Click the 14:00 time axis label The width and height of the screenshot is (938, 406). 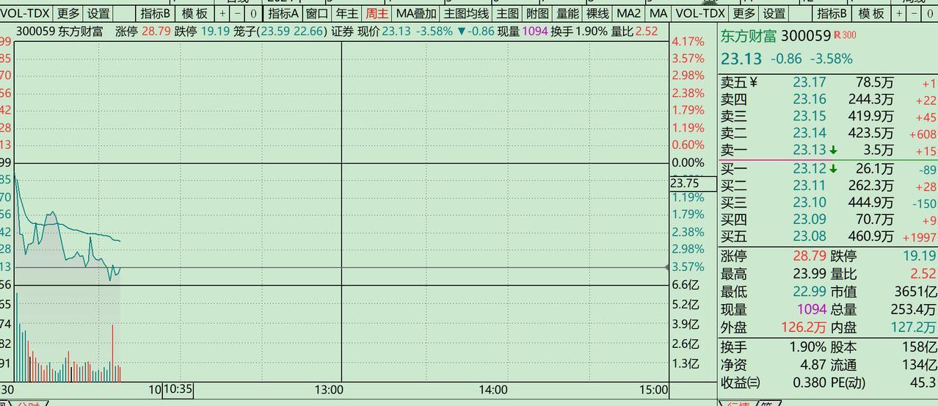(x=493, y=390)
